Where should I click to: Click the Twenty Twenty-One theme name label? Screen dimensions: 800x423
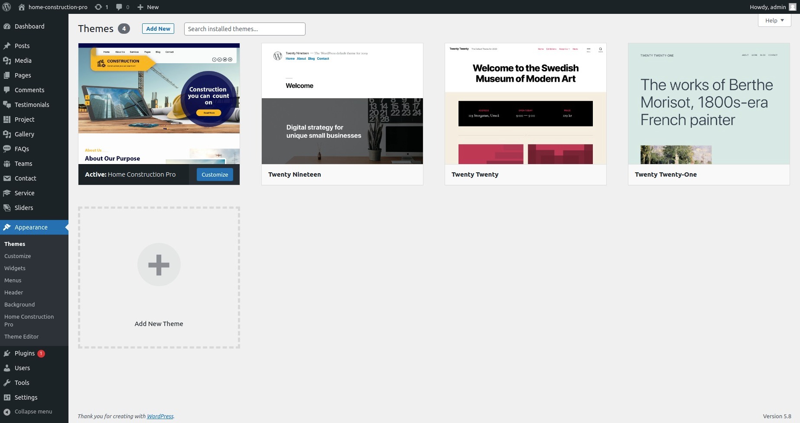pos(666,174)
